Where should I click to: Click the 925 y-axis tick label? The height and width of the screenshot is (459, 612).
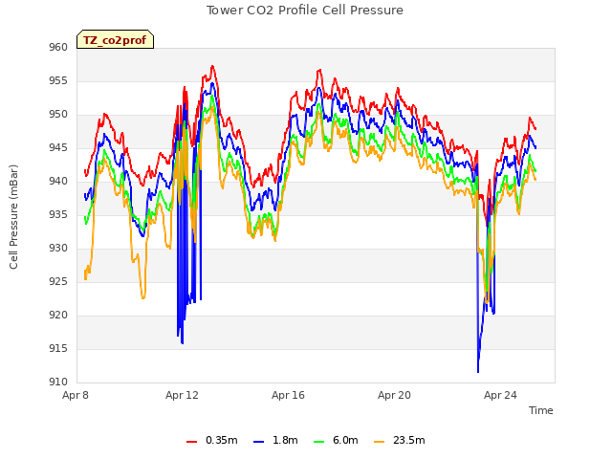pos(58,281)
